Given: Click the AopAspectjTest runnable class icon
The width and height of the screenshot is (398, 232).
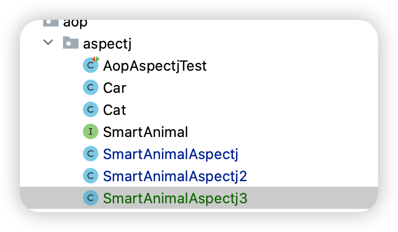Looking at the screenshot, I should click(x=91, y=65).
